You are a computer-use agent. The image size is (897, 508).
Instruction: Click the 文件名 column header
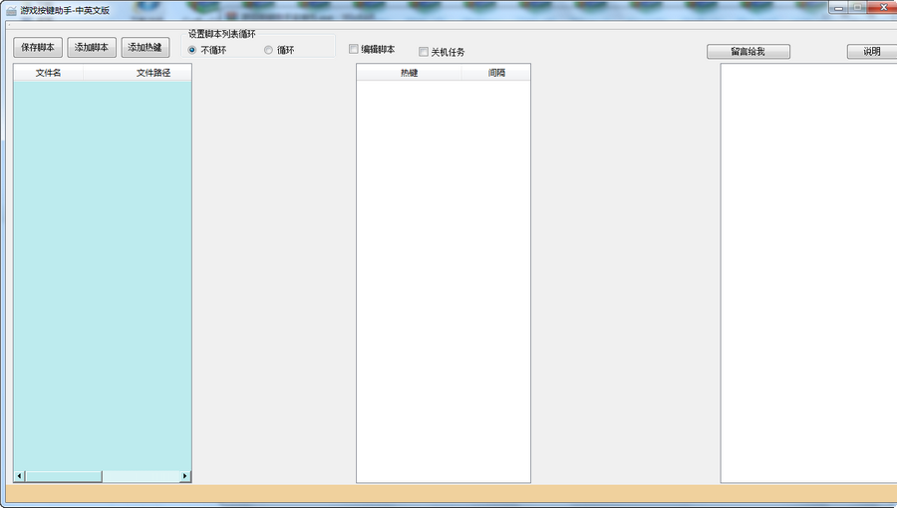click(x=48, y=73)
